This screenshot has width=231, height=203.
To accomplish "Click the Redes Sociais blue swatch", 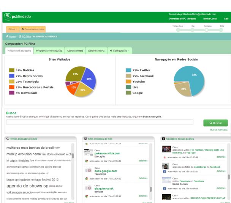I will pos(12,76).
